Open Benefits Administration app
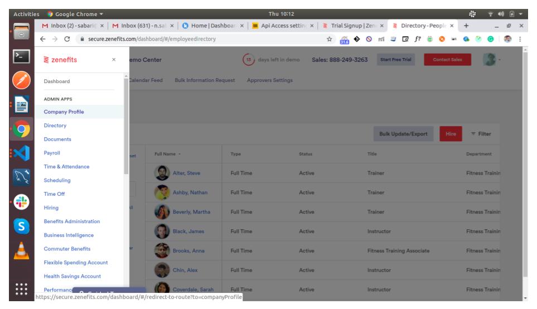This screenshot has height=309, width=537. click(x=72, y=221)
